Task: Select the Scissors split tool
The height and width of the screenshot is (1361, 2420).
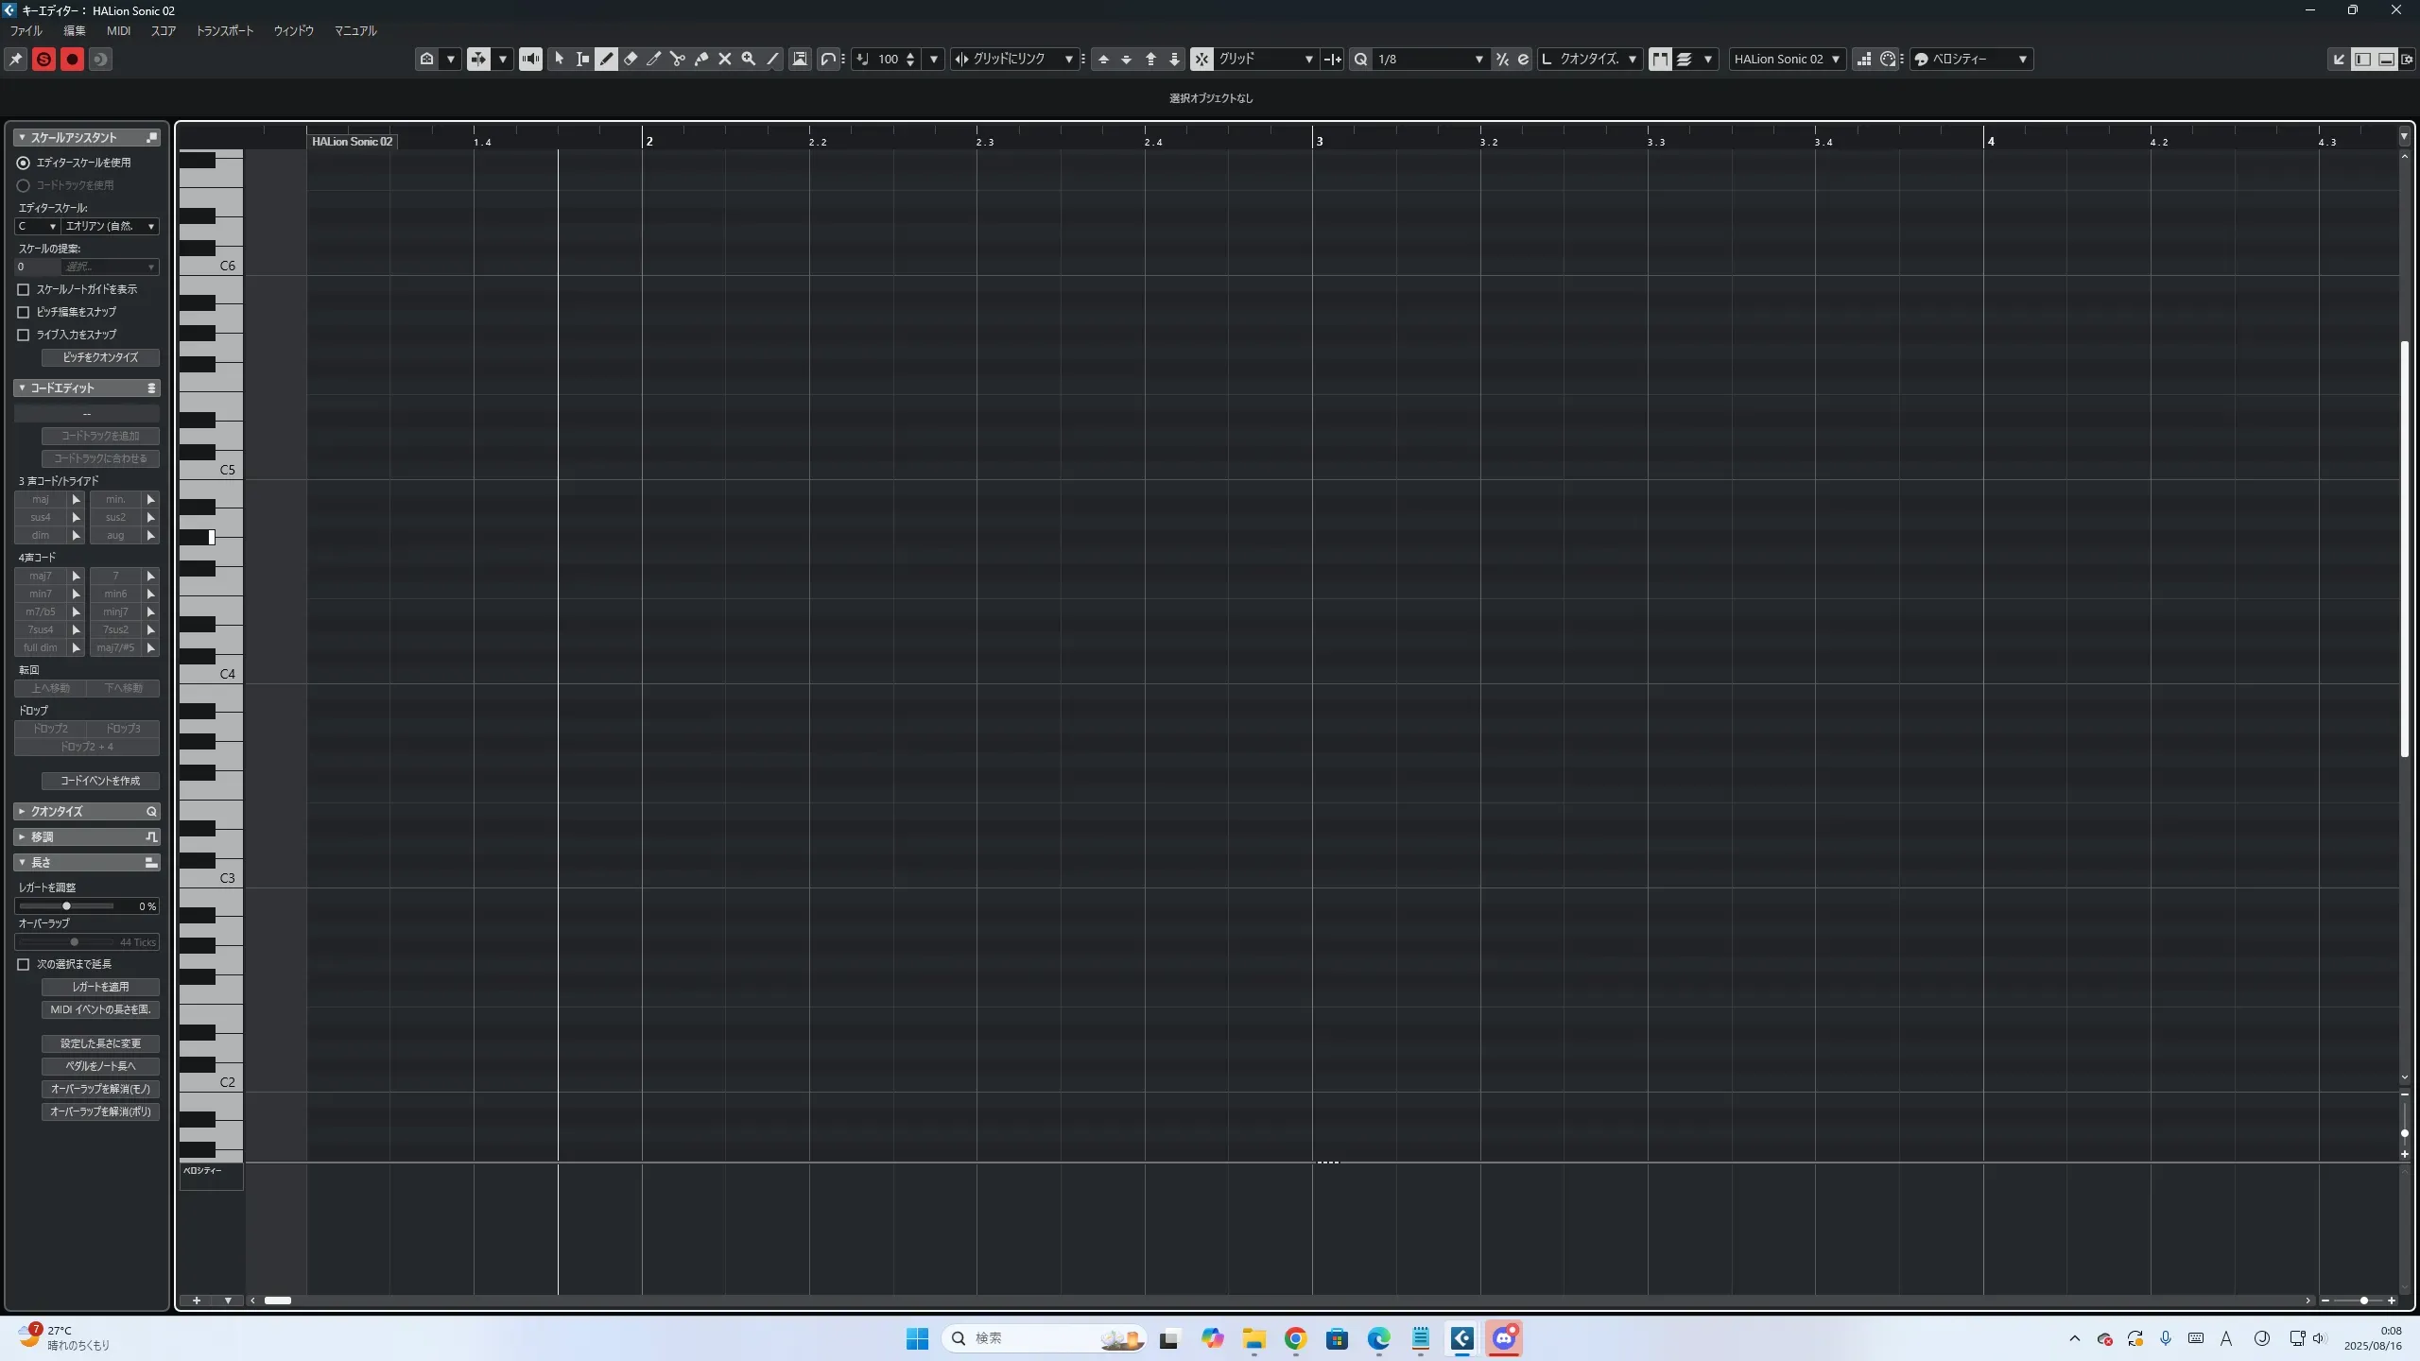Action: tap(678, 59)
